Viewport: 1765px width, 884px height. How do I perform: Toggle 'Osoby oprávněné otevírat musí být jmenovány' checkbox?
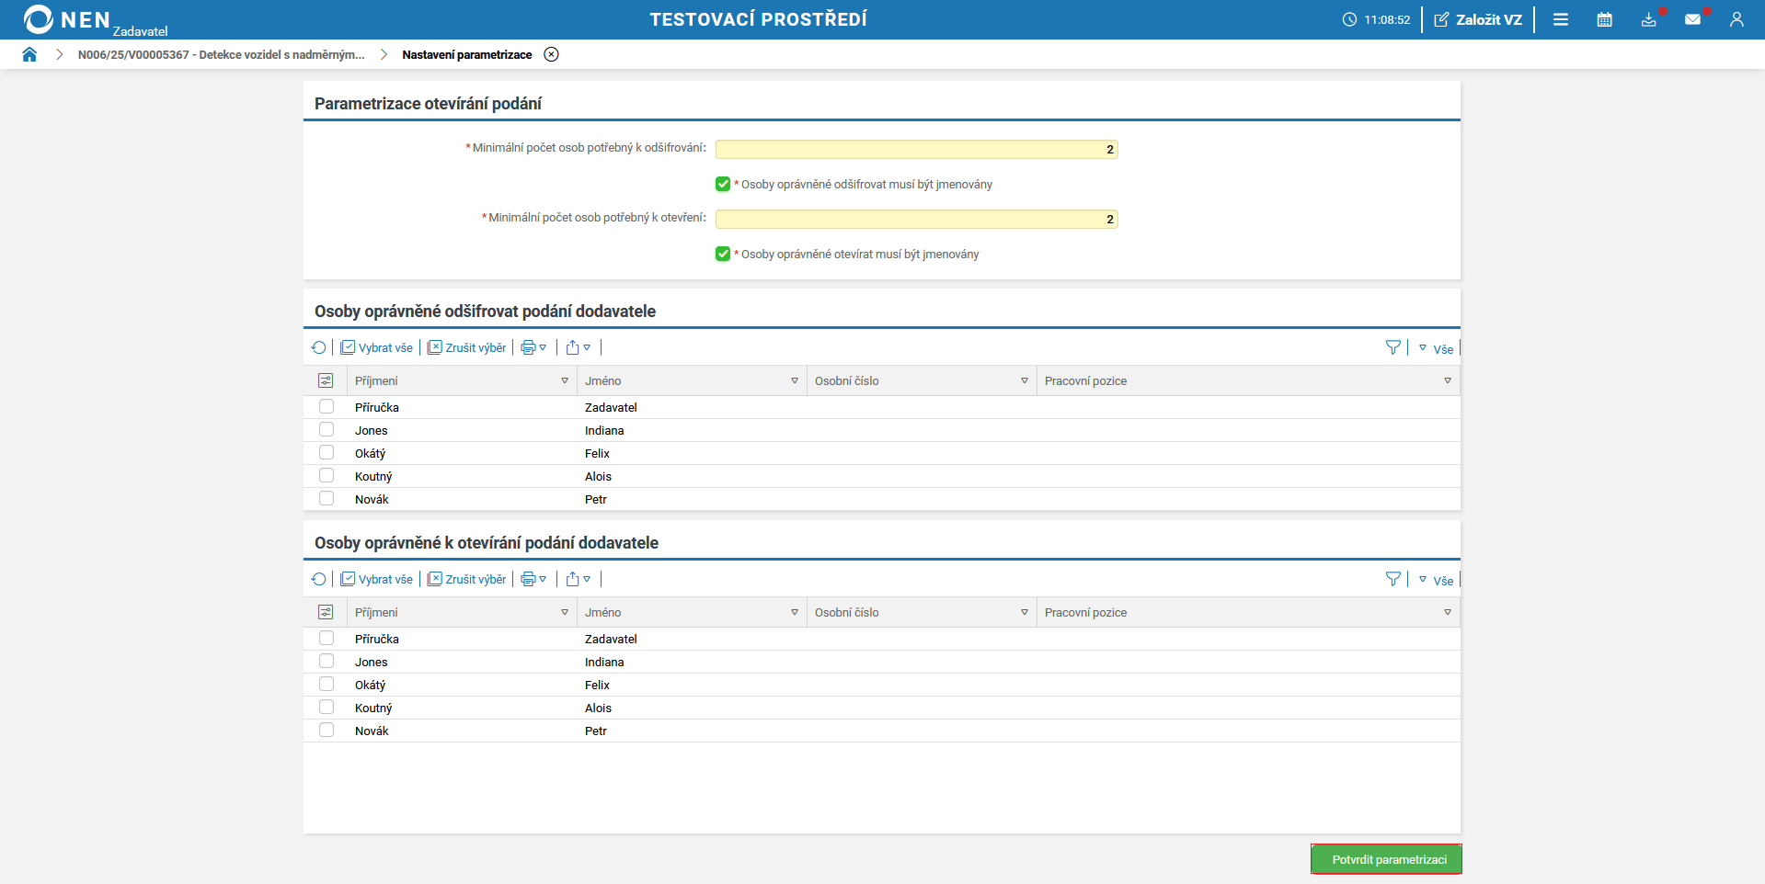point(723,254)
